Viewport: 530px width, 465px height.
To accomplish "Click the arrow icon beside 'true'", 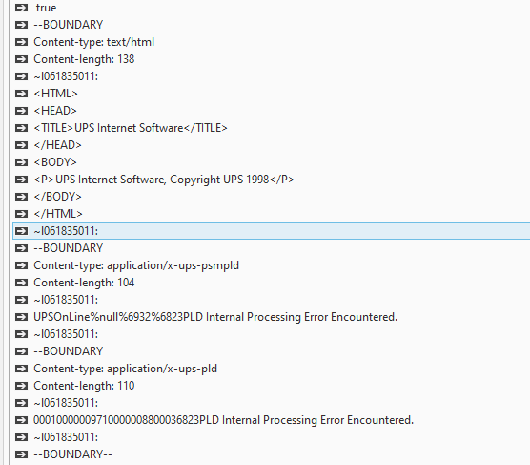I will coord(21,8).
